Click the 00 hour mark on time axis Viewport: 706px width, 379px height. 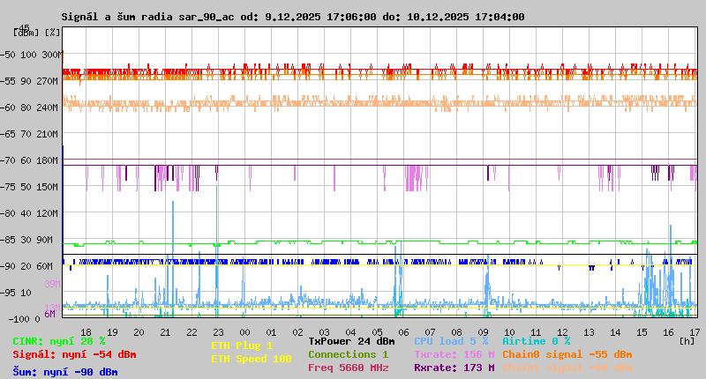tap(244, 331)
